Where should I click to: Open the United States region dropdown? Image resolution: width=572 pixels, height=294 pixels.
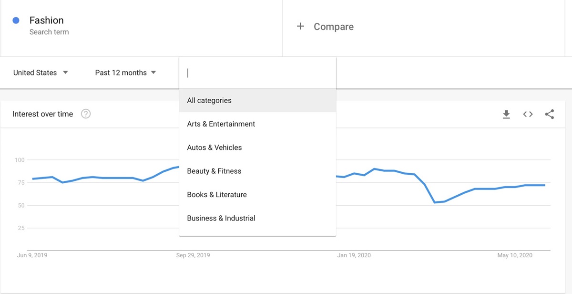click(36, 73)
